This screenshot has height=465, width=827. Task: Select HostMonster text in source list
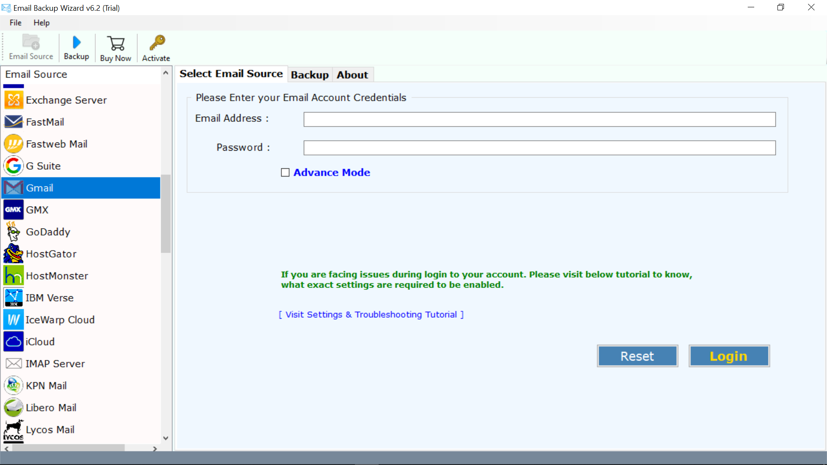pyautogui.click(x=57, y=276)
